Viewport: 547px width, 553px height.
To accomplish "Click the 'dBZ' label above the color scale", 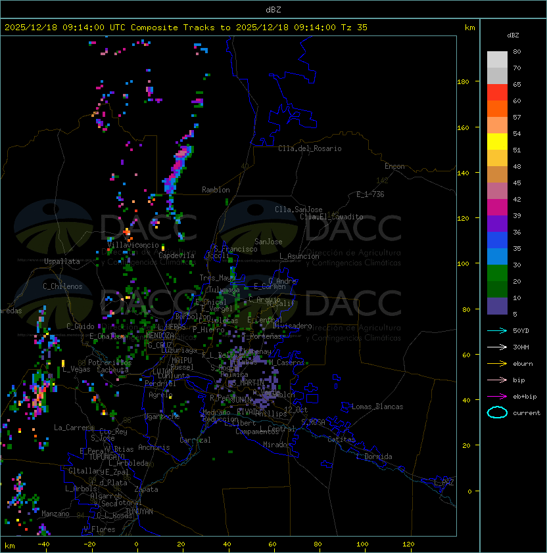I will [x=513, y=35].
